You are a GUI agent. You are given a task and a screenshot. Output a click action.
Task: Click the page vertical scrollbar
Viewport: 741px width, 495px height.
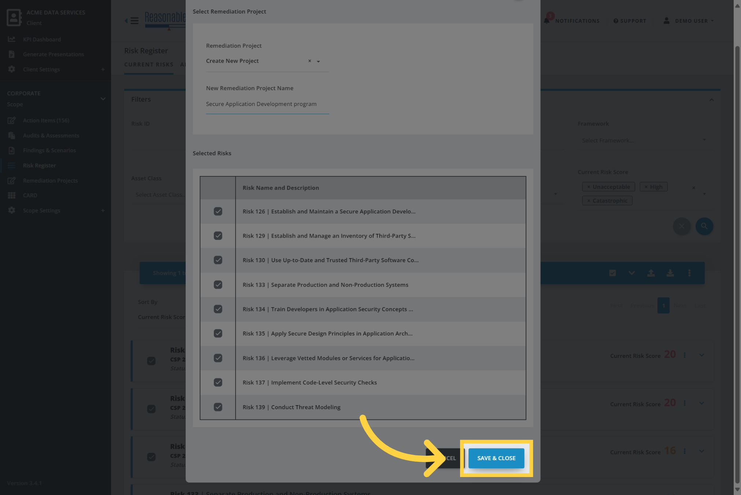tap(737, 264)
